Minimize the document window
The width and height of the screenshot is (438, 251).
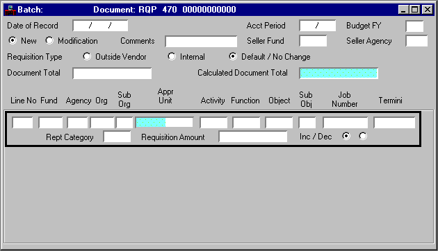click(x=403, y=10)
